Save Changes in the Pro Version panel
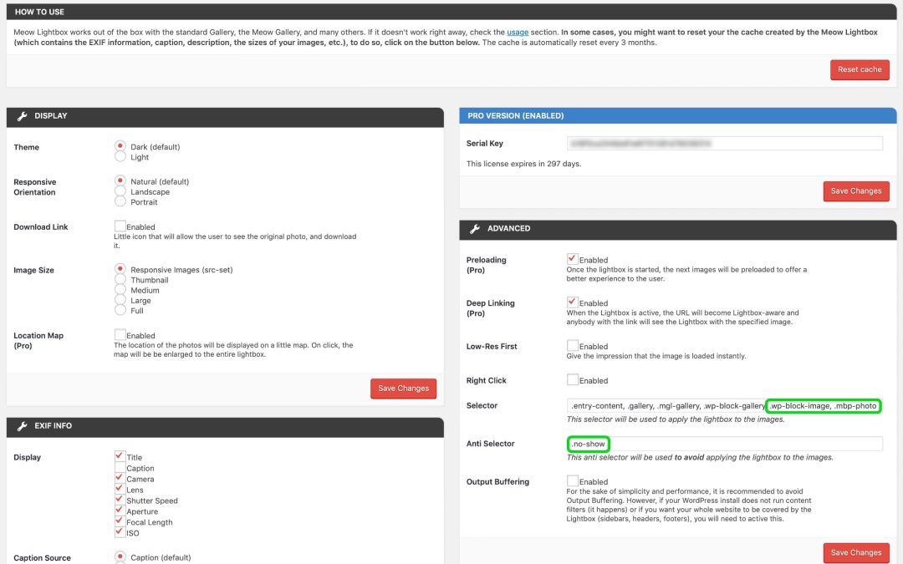 click(855, 191)
